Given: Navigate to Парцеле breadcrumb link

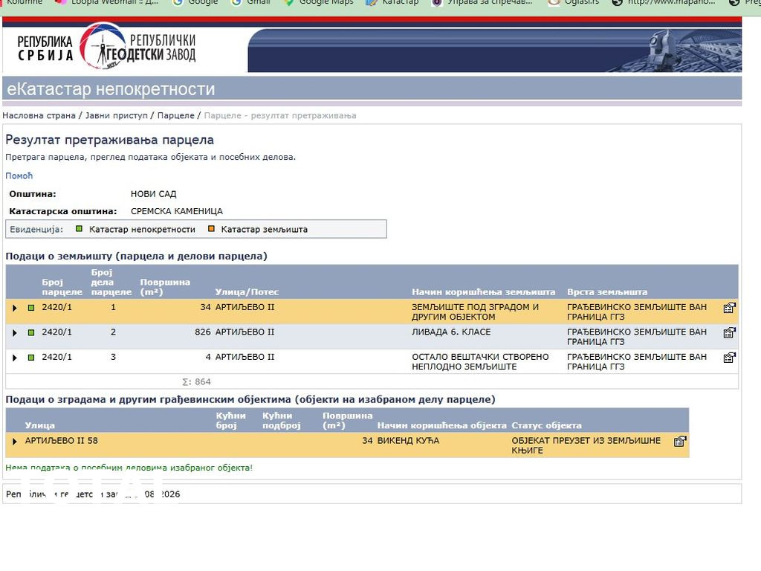Looking at the screenshot, I should (175, 116).
